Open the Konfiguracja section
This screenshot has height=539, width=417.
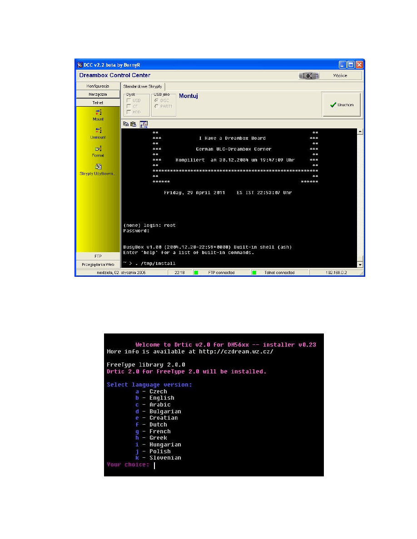[x=98, y=86]
